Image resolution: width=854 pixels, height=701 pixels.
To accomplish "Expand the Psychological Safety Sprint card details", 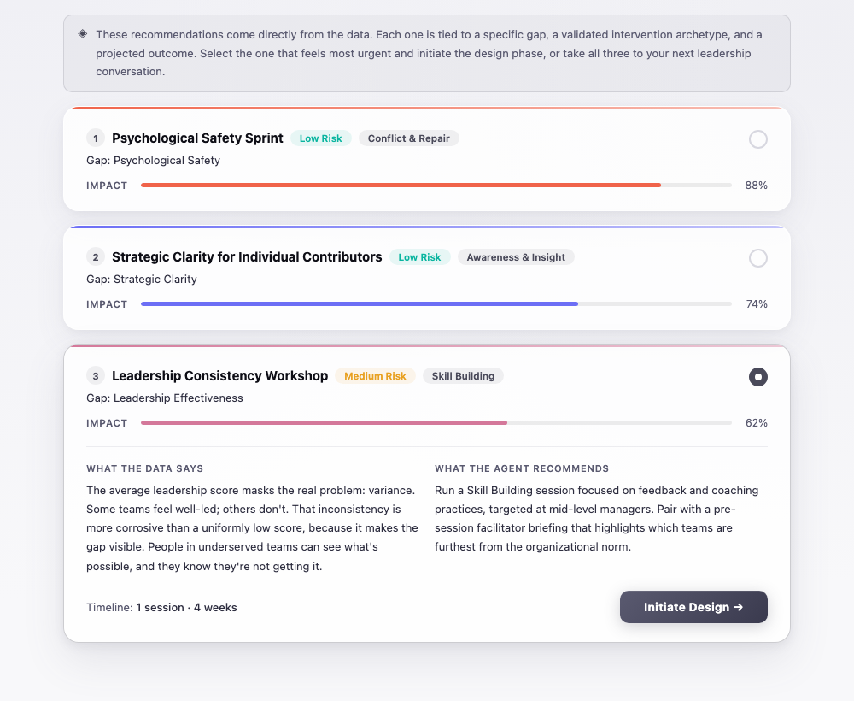I will 198,138.
